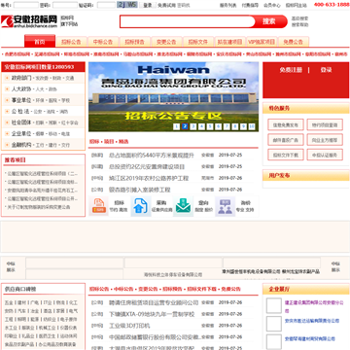The image size is (350, 350).
Task: Switch to 招标文件下载 in the lower list tabs
Action: tap(201, 289)
